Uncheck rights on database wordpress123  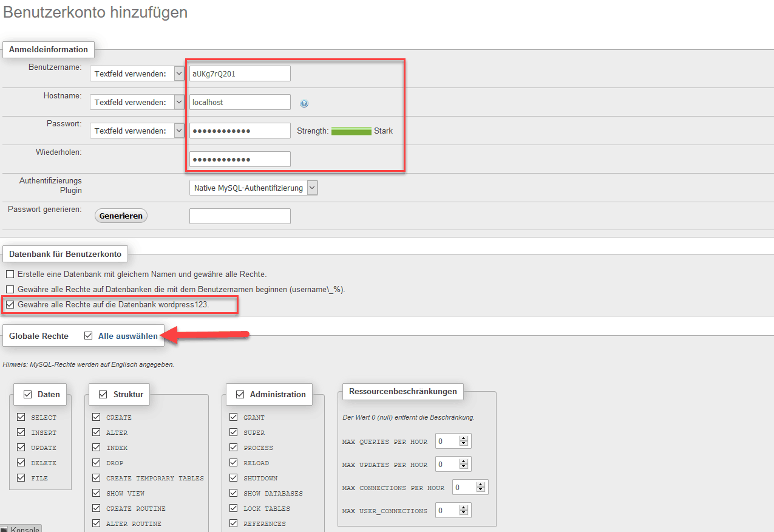point(10,304)
